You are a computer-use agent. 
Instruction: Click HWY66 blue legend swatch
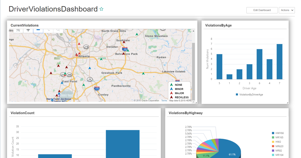[x=273, y=133]
